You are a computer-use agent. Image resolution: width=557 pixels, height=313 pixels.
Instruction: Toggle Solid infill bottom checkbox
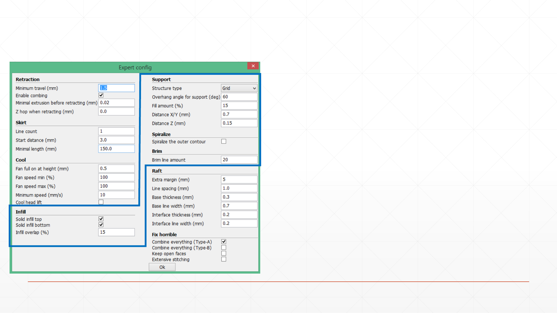(x=101, y=225)
